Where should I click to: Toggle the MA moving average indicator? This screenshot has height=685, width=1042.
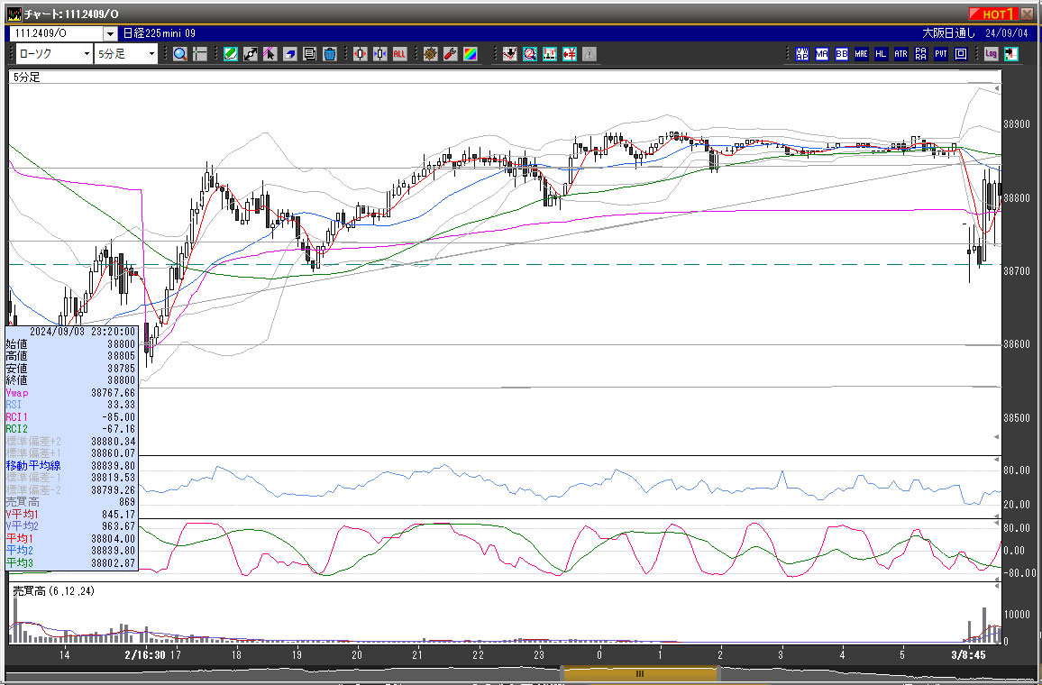tap(822, 54)
